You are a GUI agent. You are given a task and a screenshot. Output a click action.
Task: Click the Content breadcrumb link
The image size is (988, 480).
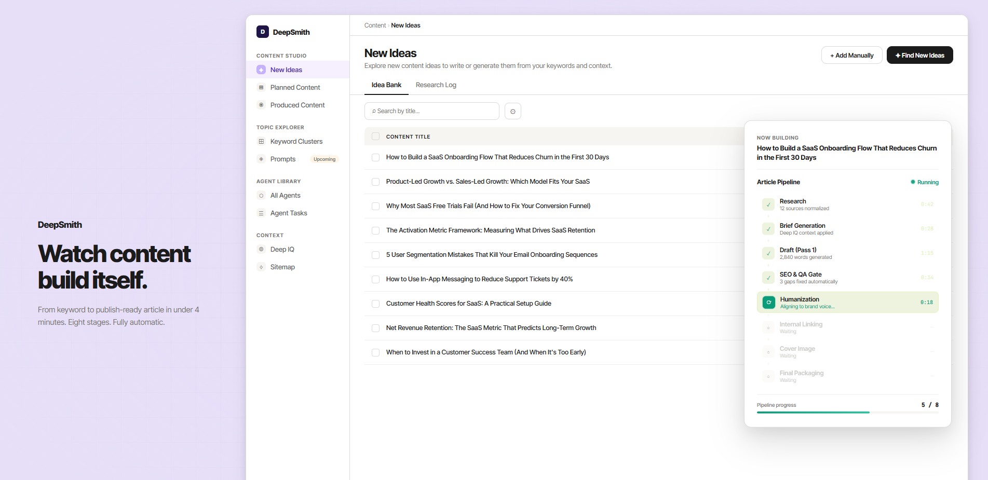coord(375,25)
